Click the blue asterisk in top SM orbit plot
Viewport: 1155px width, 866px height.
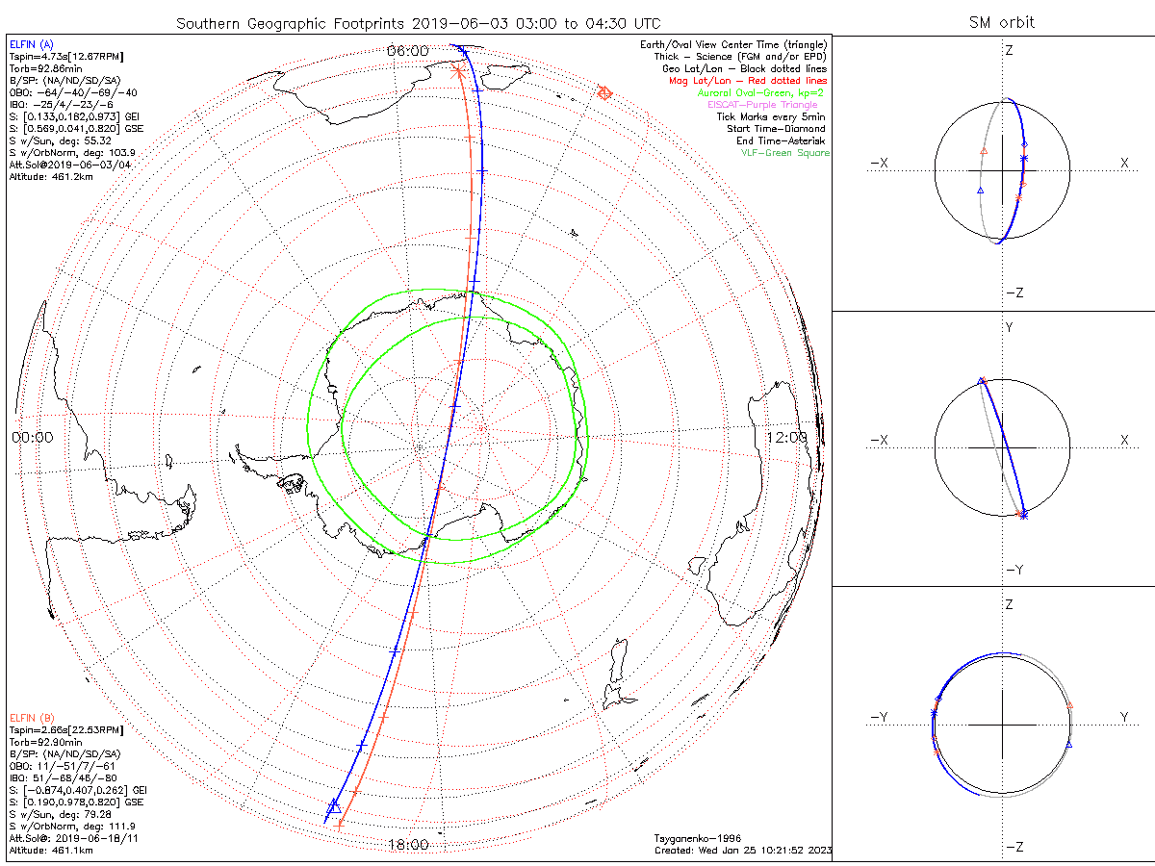[x=1024, y=158]
